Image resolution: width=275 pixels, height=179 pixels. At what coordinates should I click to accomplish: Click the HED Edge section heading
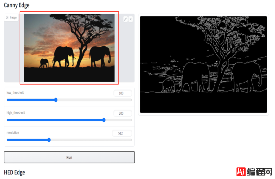[14, 172]
